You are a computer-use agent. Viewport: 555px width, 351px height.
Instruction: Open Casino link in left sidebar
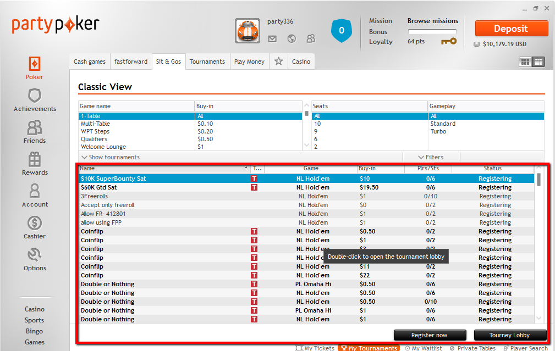35,309
